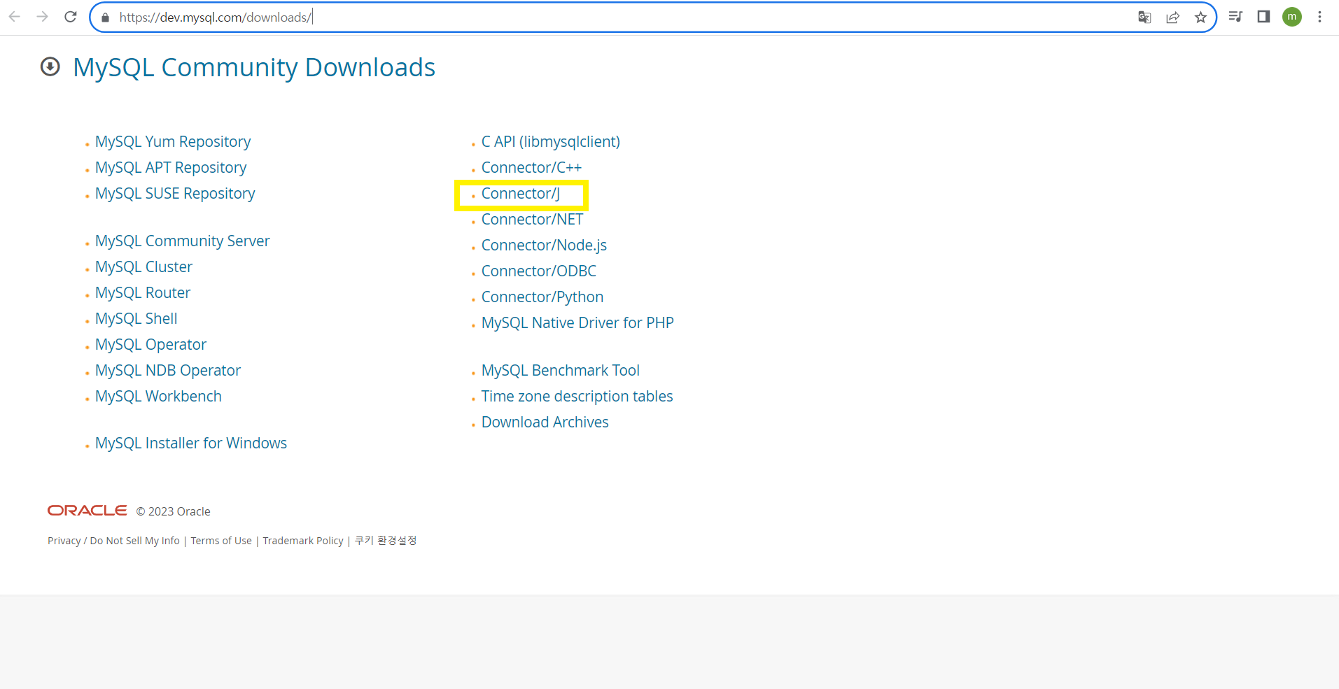Open Connector/C++ link
Viewport: 1339px width, 689px height.
[531, 168]
